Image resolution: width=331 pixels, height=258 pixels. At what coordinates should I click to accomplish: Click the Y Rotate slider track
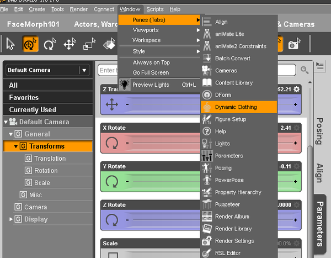[x=167, y=182]
